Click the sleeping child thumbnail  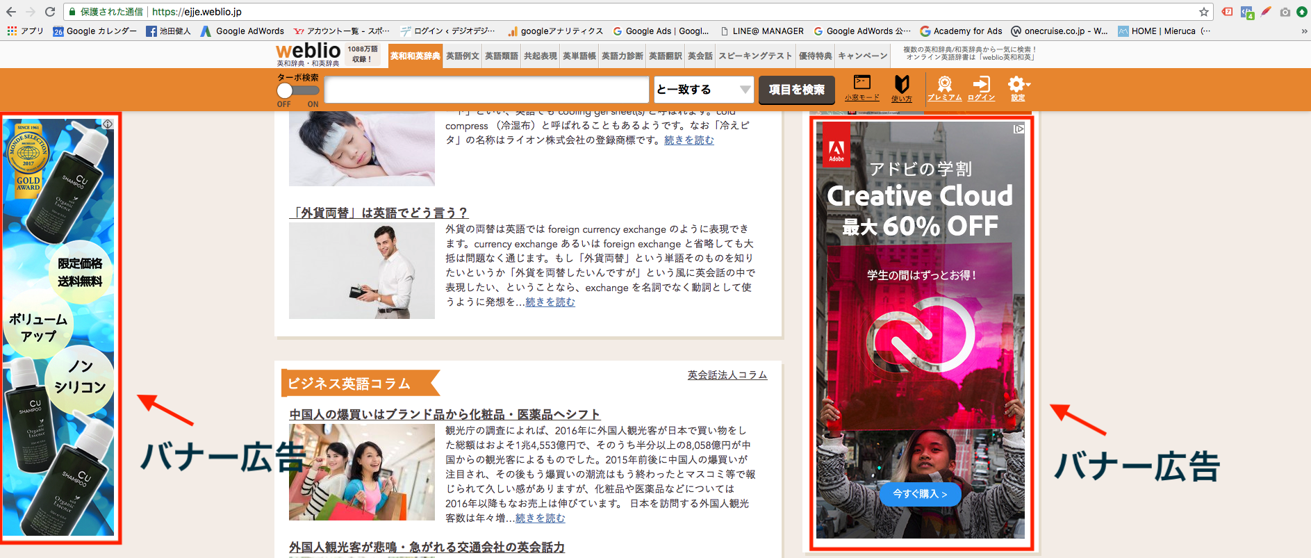click(x=362, y=148)
